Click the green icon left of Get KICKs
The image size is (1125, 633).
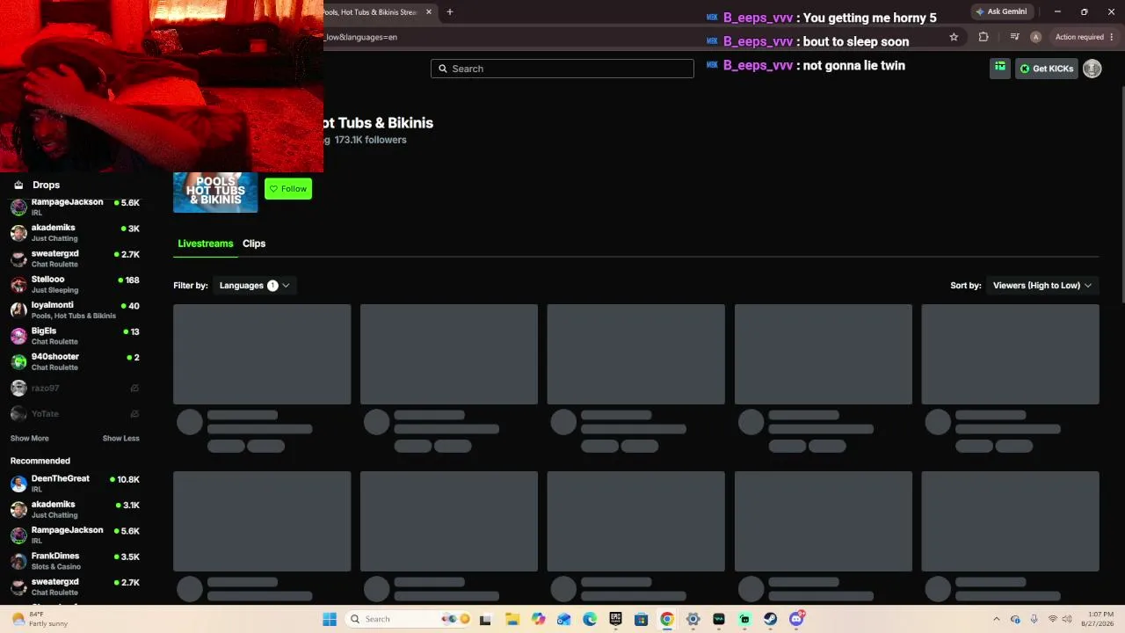click(1000, 68)
